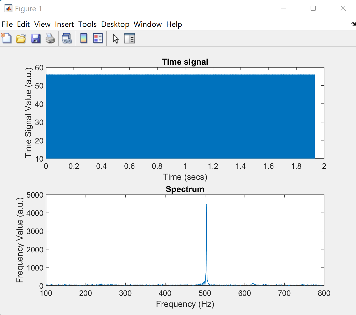Click the Help menu
Viewport: 356px width, 315px height.
tap(174, 24)
